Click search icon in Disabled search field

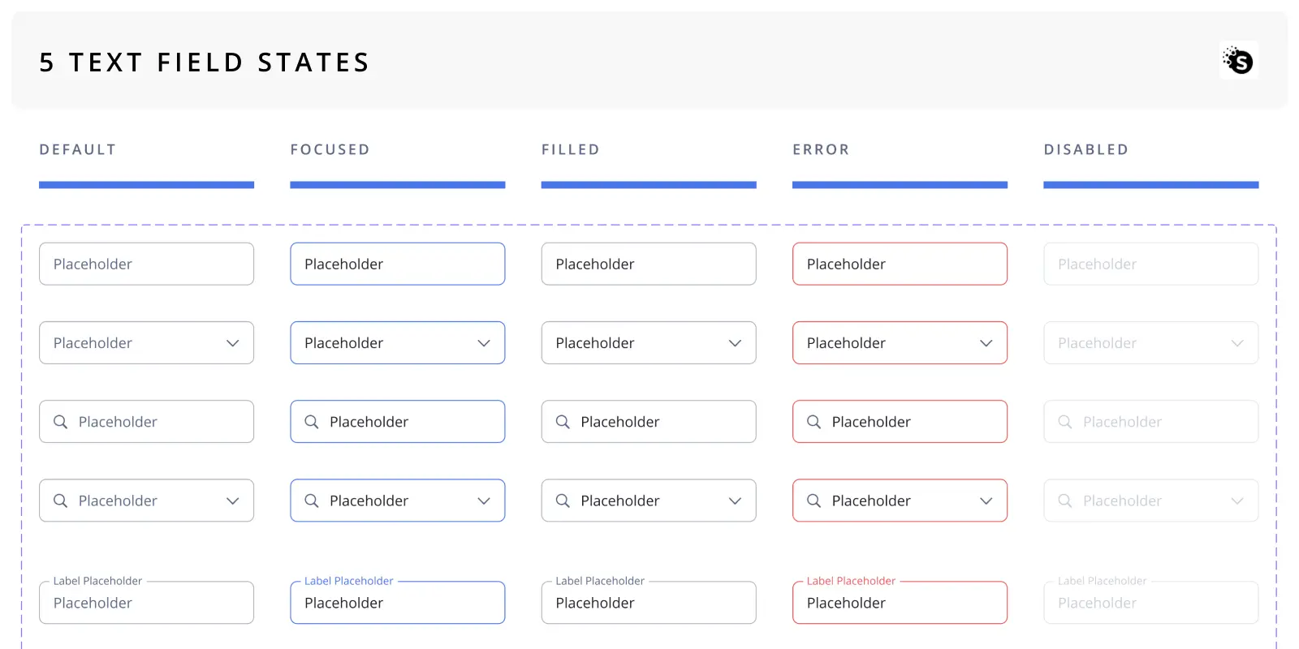[1064, 422]
